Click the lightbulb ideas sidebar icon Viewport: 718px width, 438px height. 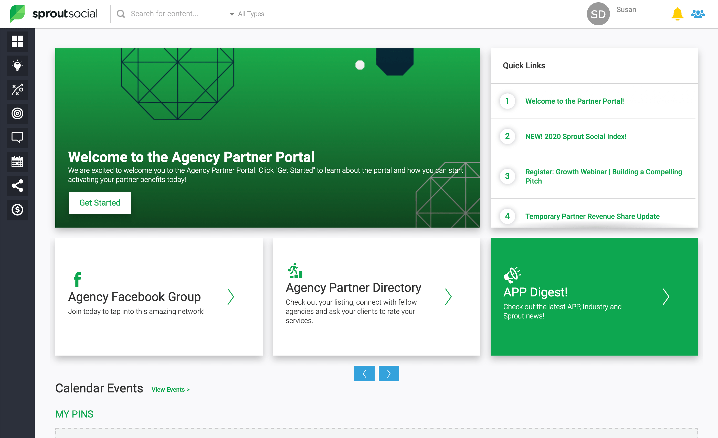(x=17, y=66)
